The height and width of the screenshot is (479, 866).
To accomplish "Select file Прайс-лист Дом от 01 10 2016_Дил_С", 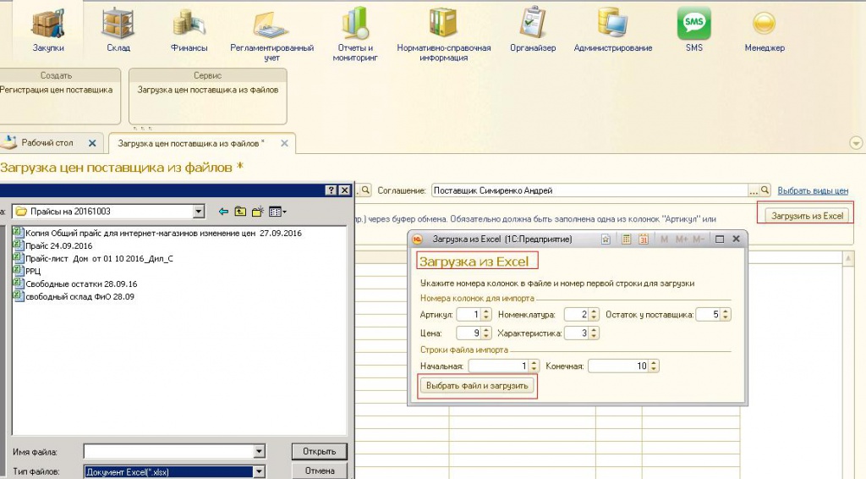I will coord(93,259).
